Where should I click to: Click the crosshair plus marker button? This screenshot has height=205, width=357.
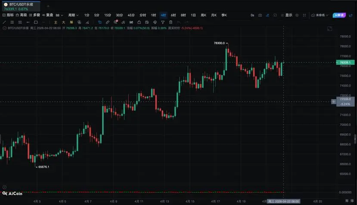(x=333, y=101)
